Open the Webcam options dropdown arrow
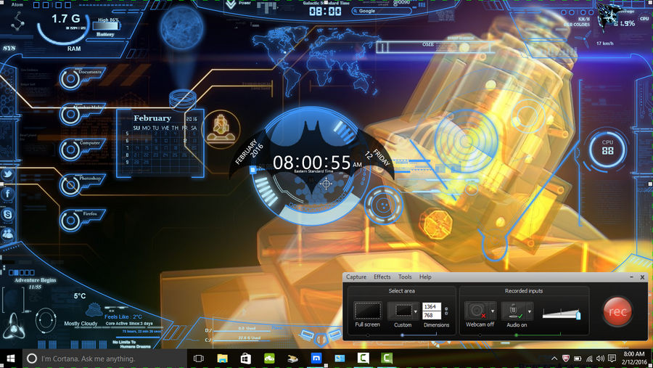 pos(493,311)
